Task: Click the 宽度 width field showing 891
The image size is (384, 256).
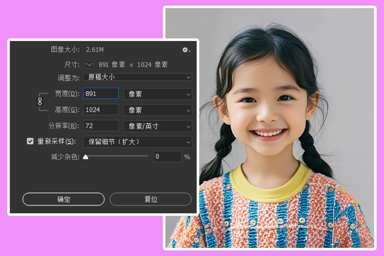Action: (x=101, y=93)
